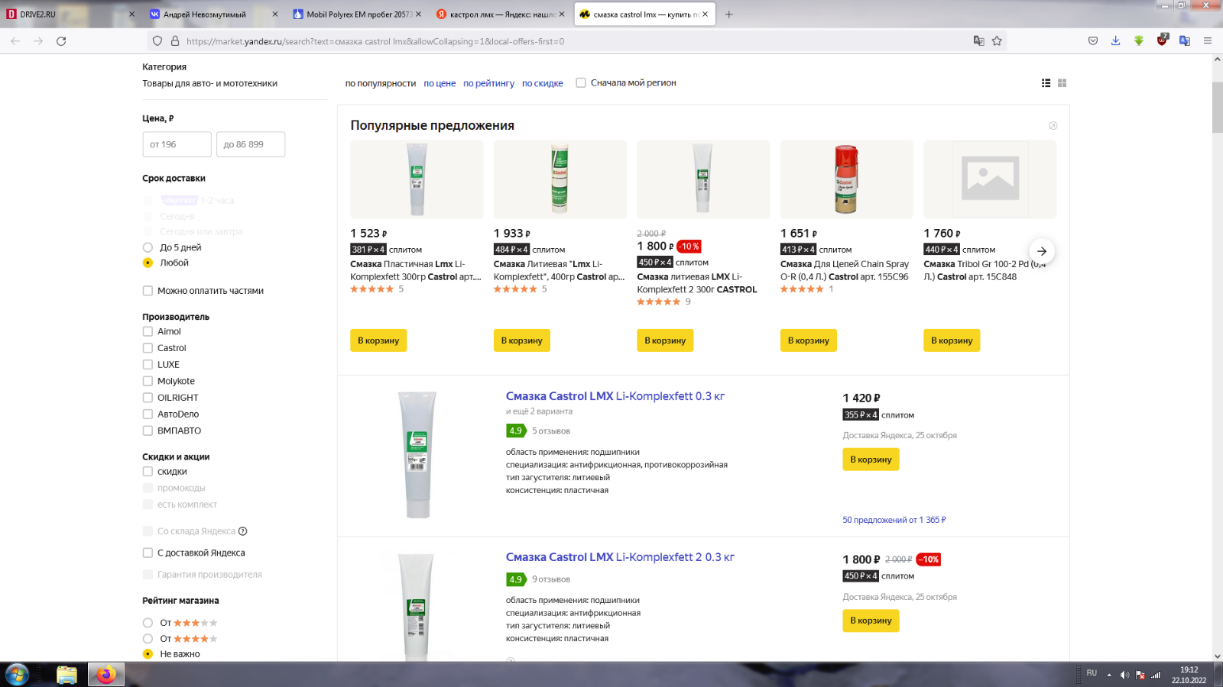This screenshot has height=687, width=1223.
Task: Sort results по цене
Action: tap(440, 83)
